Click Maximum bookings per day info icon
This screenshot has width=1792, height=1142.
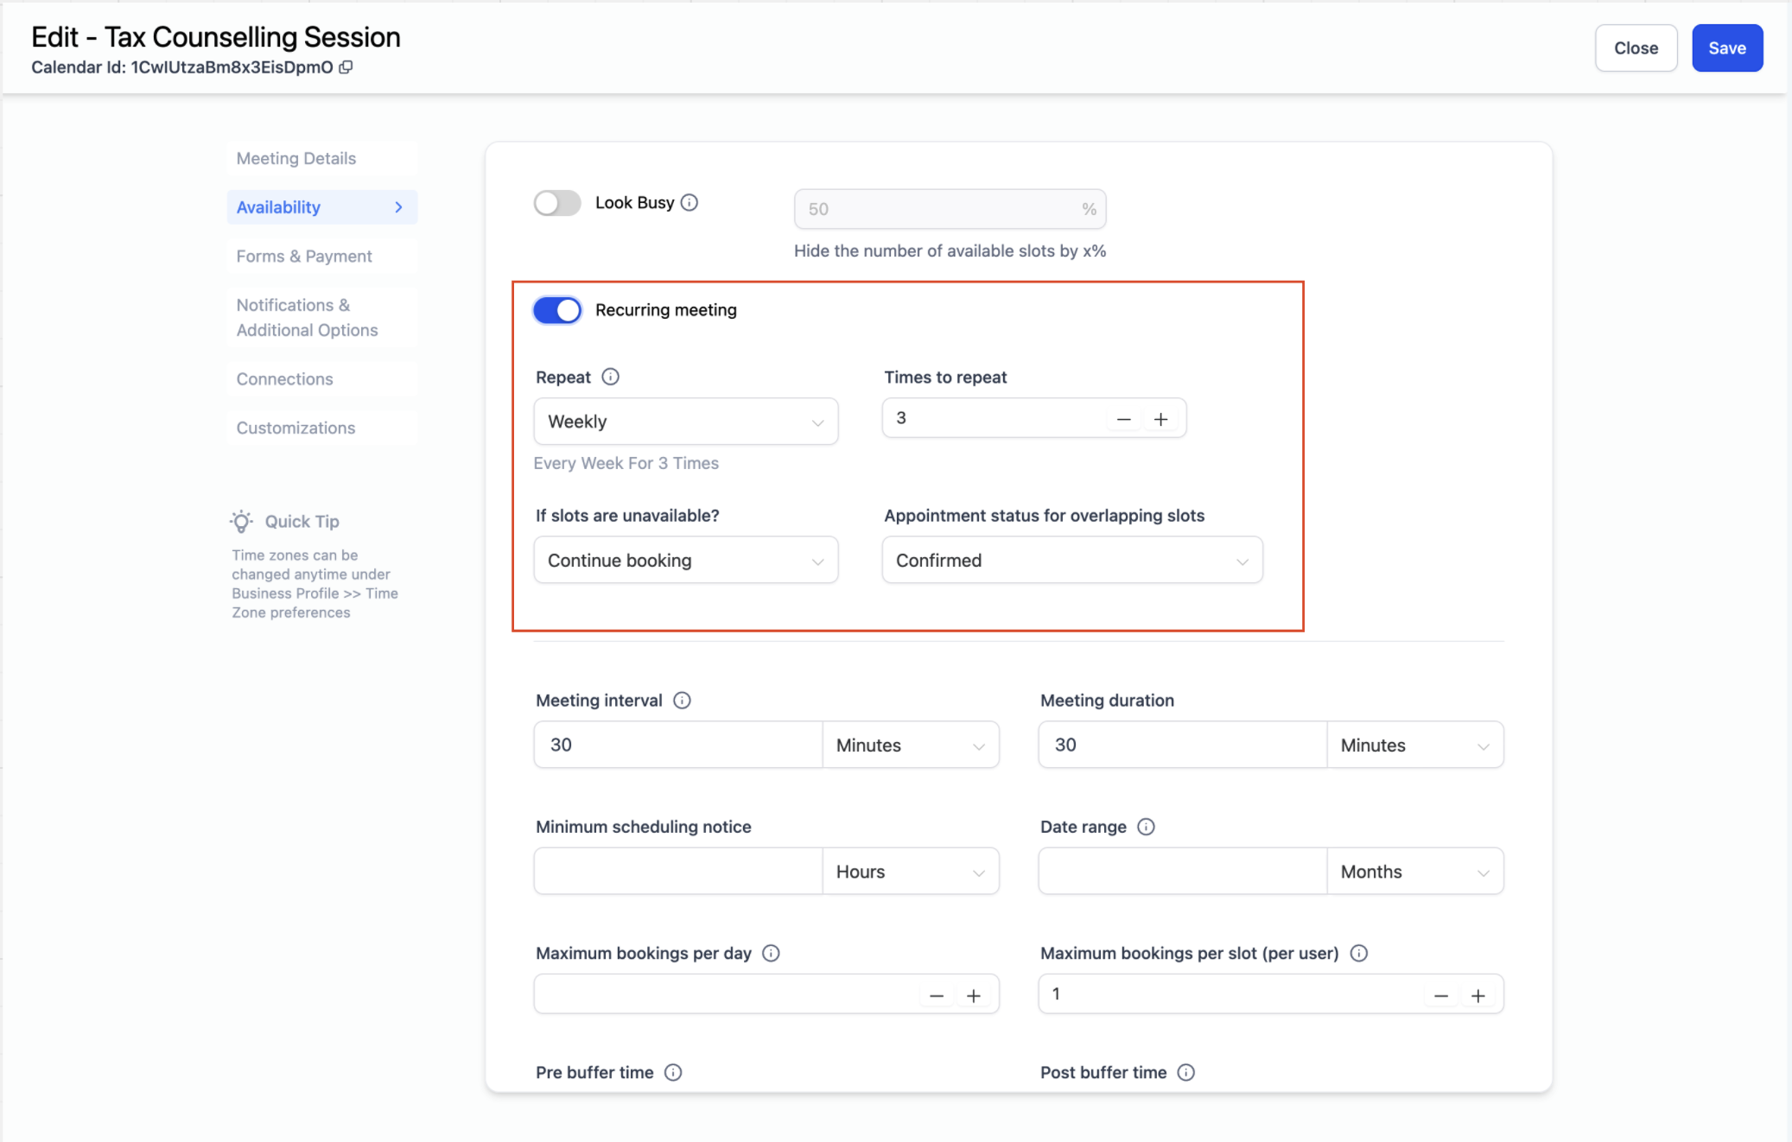click(771, 953)
